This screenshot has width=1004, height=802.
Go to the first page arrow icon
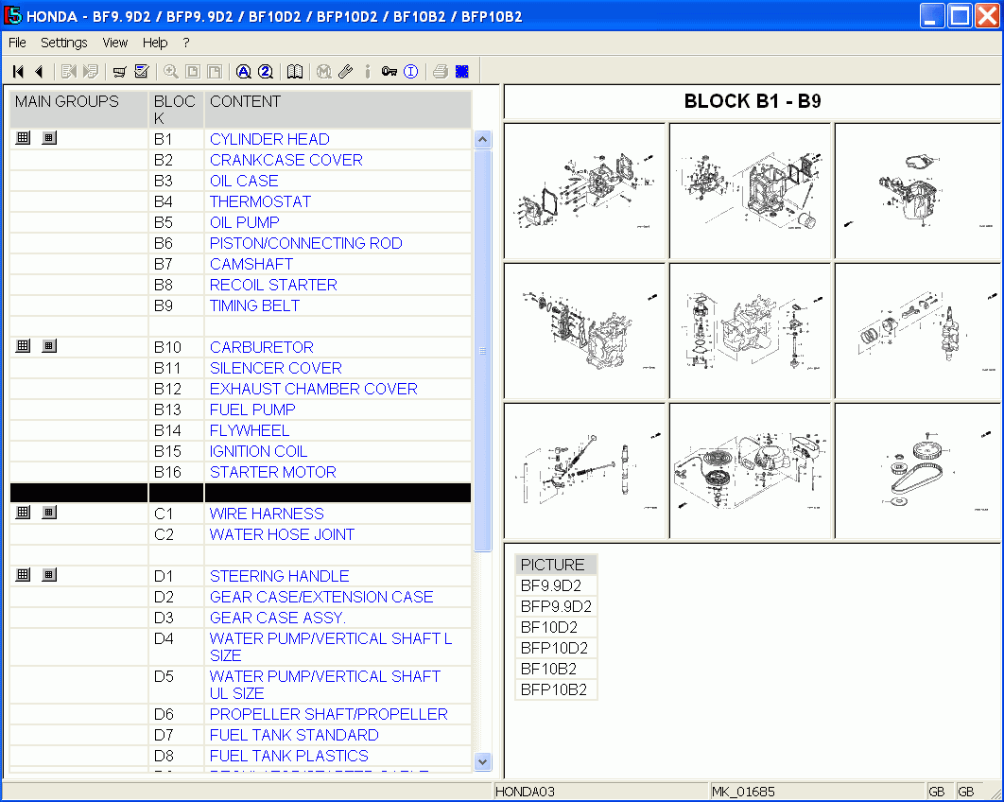point(18,72)
